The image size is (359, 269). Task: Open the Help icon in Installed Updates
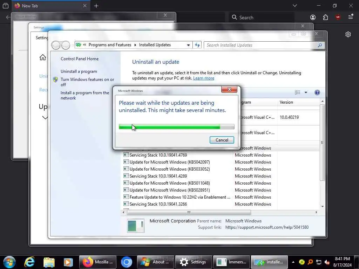click(317, 92)
